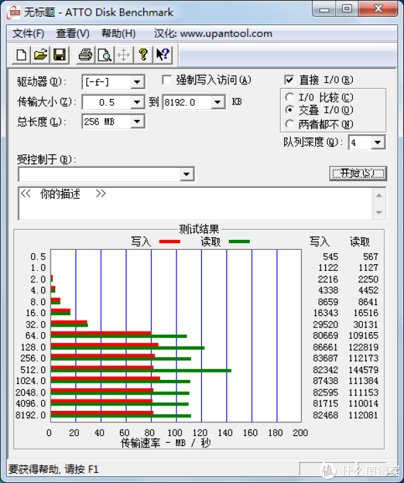The width and height of the screenshot is (404, 483).
Task: Click the 8192.0 row label in chart
Action: coord(30,415)
